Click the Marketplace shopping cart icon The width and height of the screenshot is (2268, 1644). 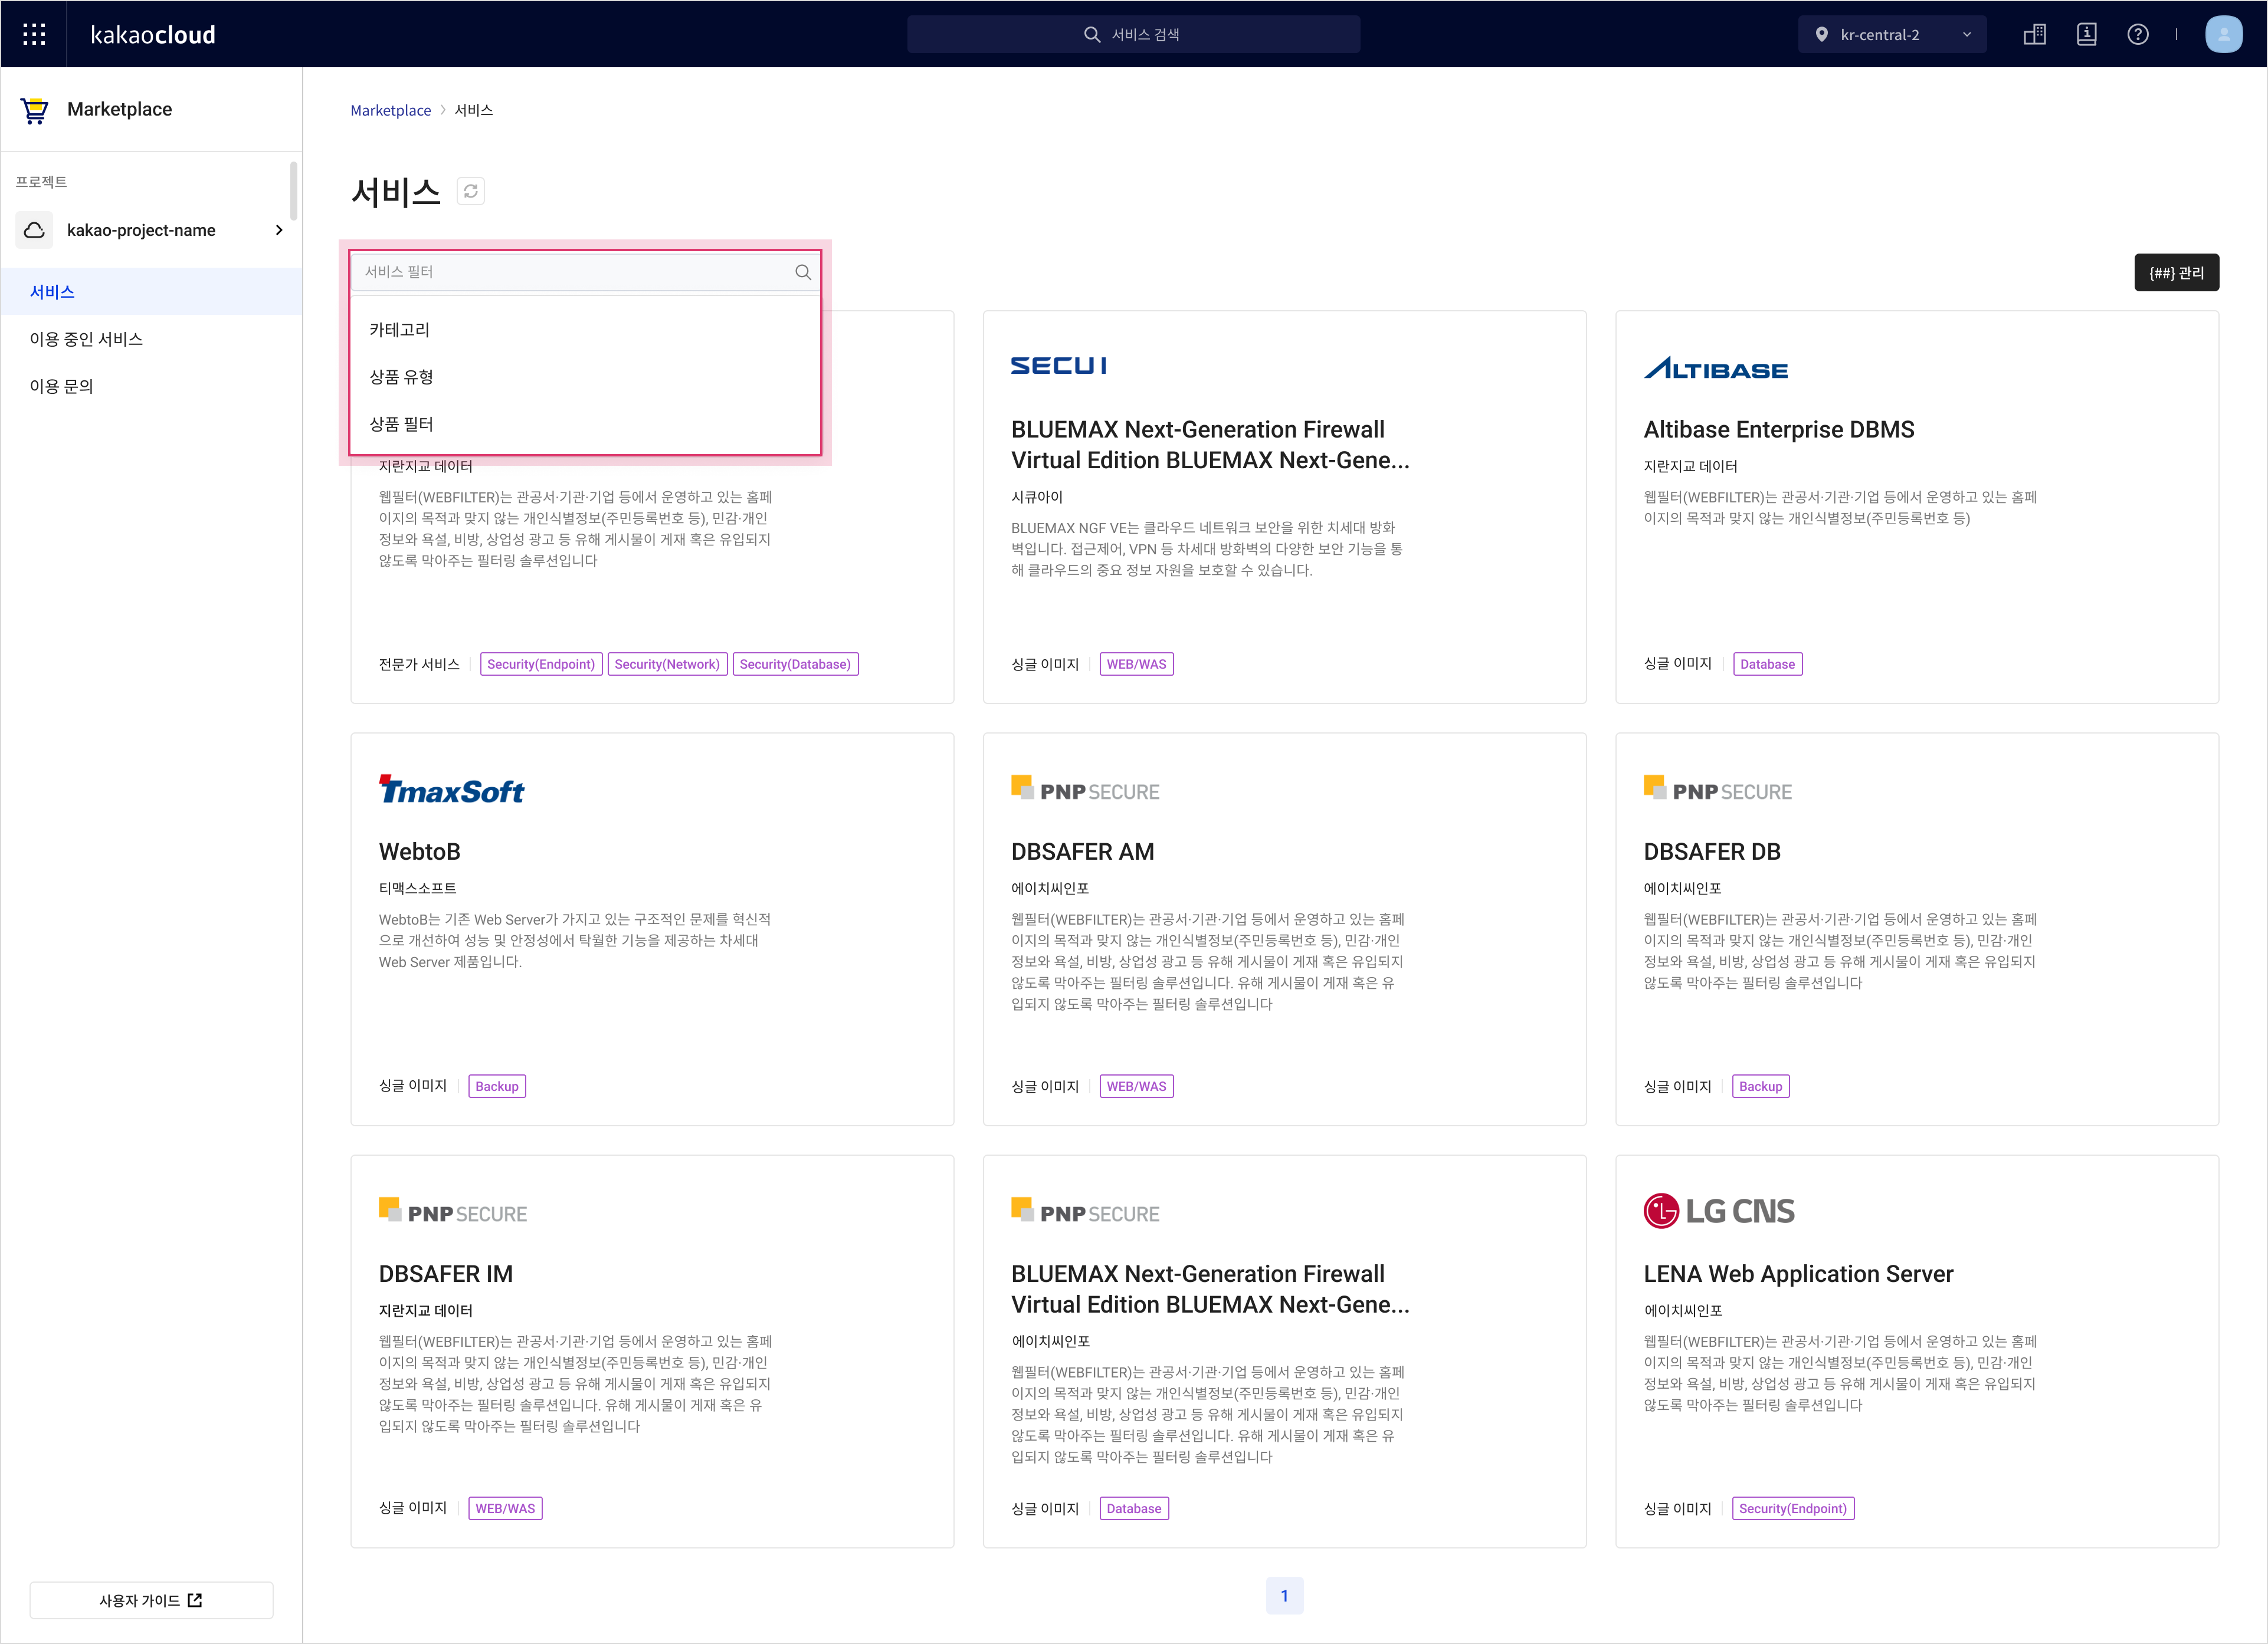point(34,110)
